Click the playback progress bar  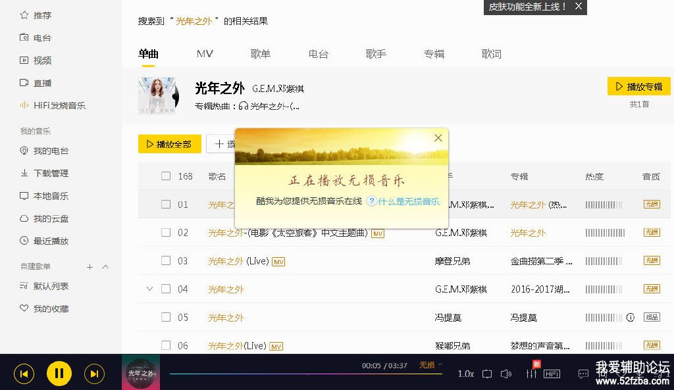[x=305, y=374]
